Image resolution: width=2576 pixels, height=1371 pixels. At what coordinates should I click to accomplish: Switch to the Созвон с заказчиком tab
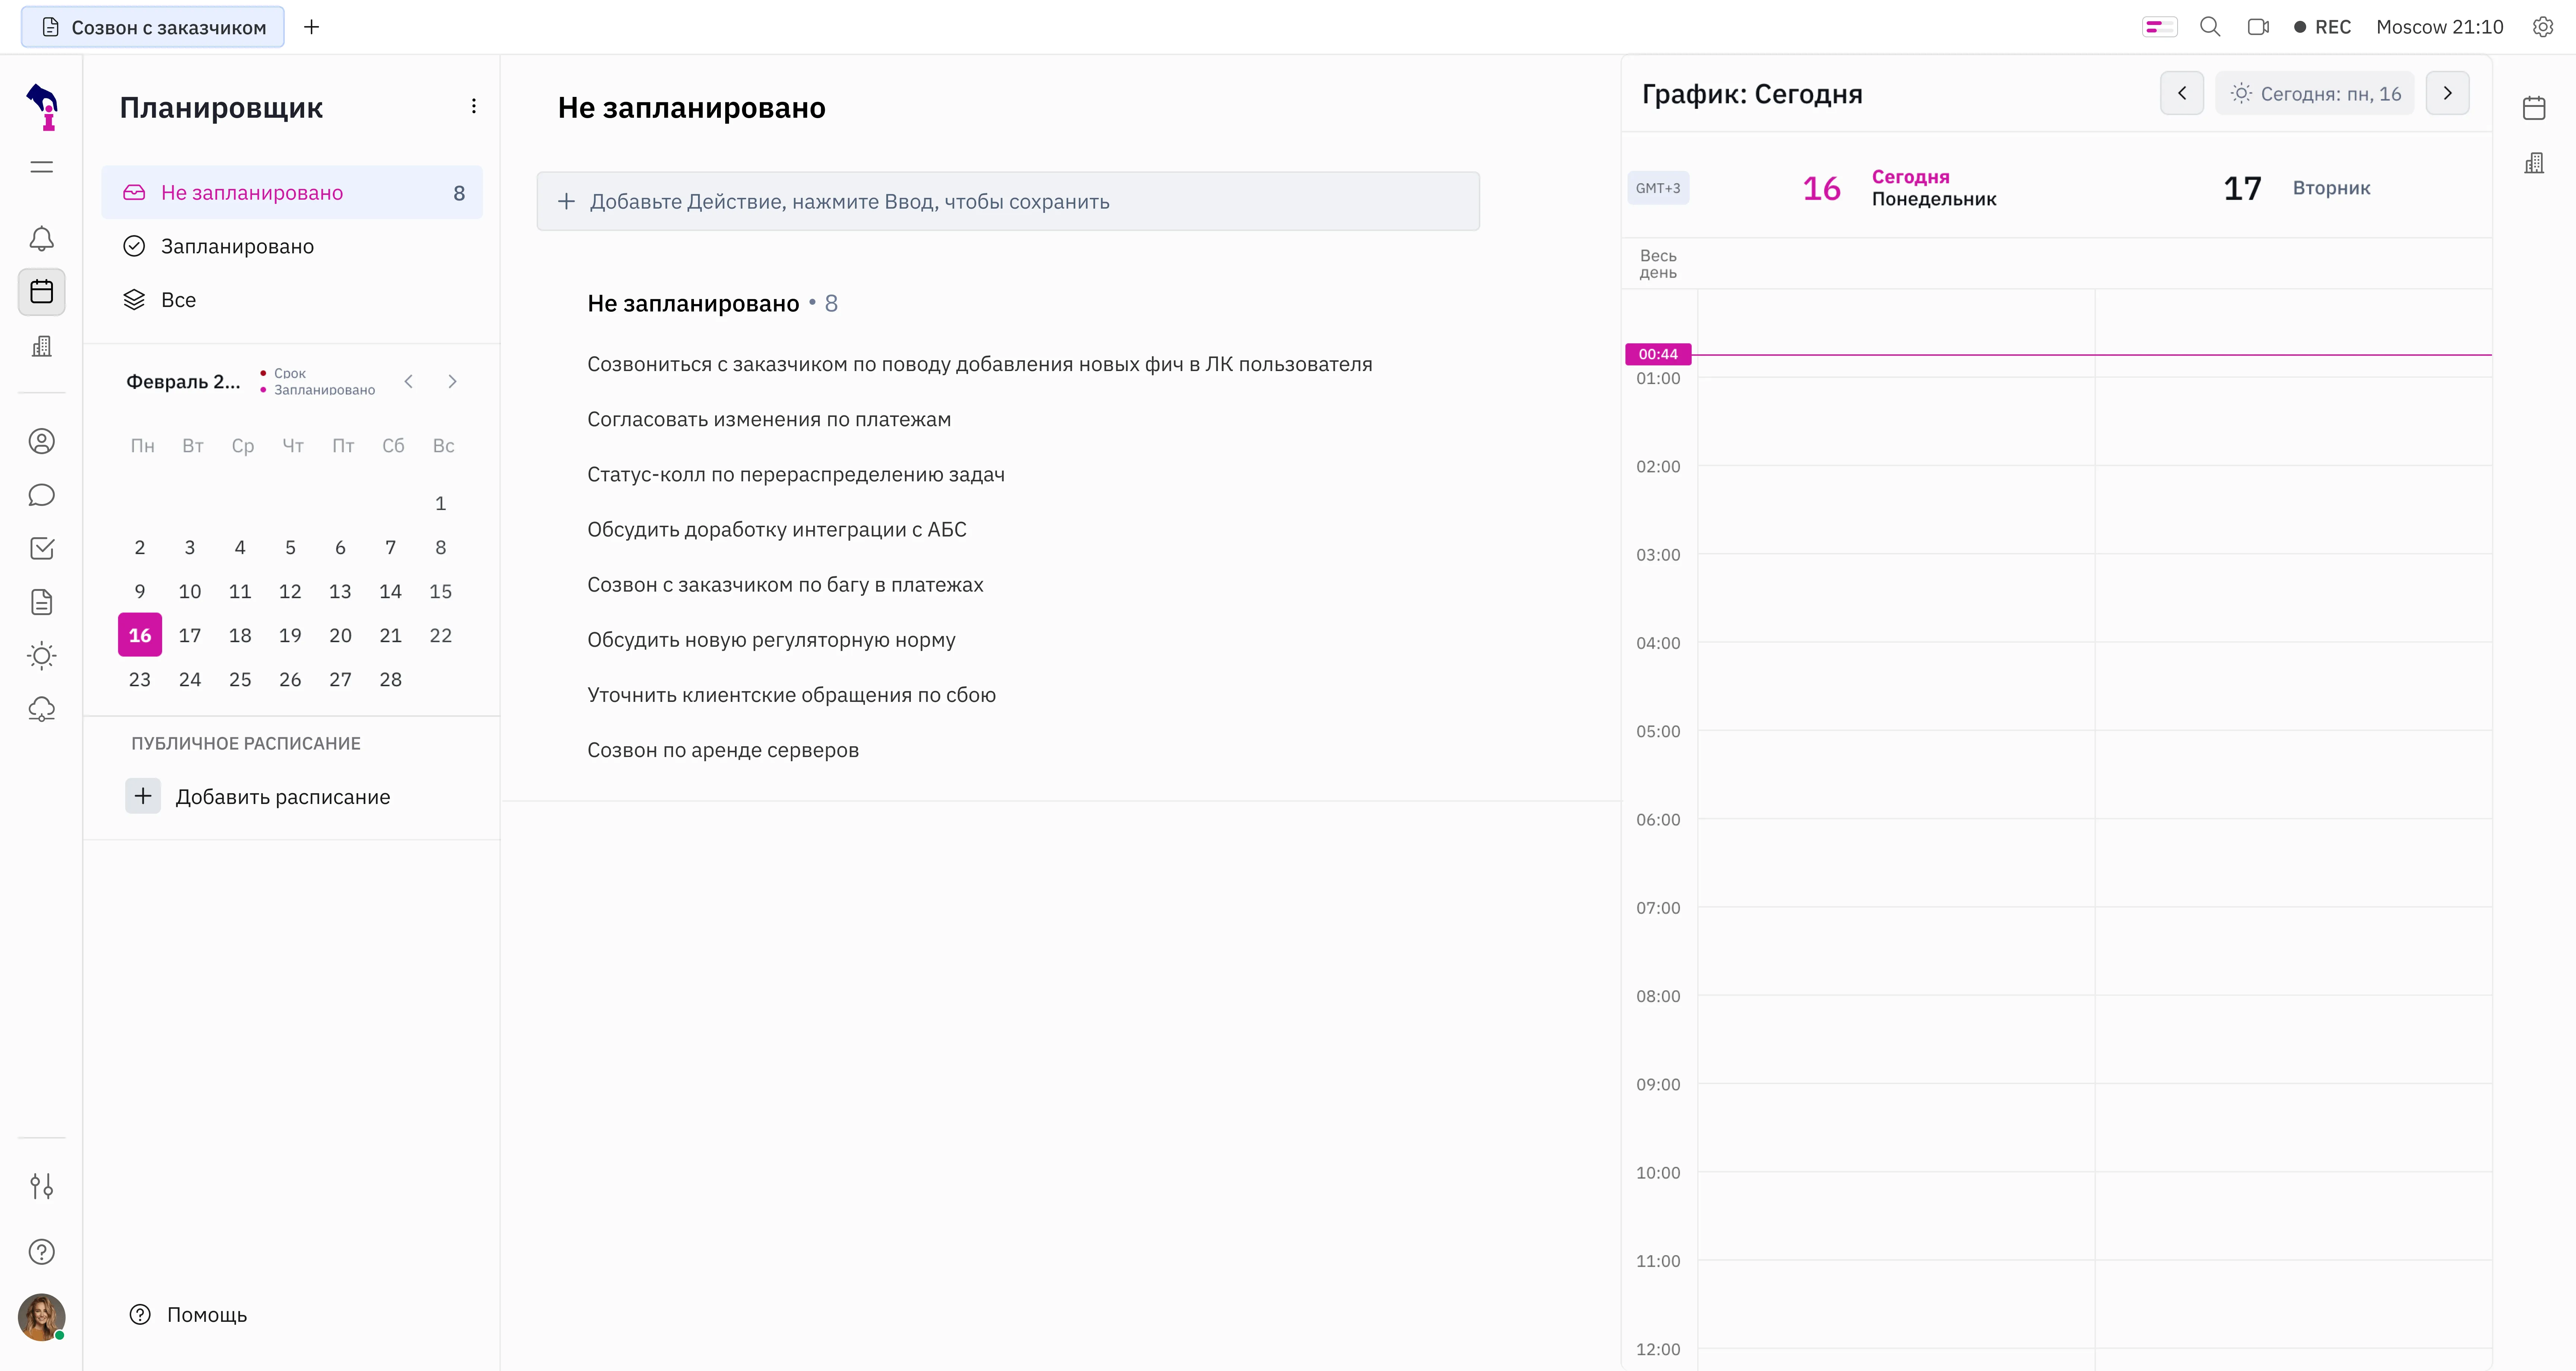pyautogui.click(x=153, y=27)
